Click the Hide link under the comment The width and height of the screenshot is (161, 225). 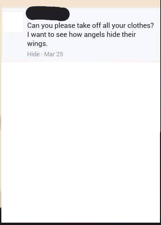[x=33, y=54]
